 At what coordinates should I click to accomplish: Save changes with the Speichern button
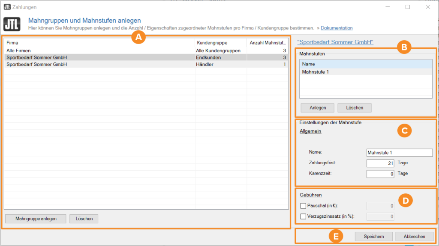click(x=373, y=236)
